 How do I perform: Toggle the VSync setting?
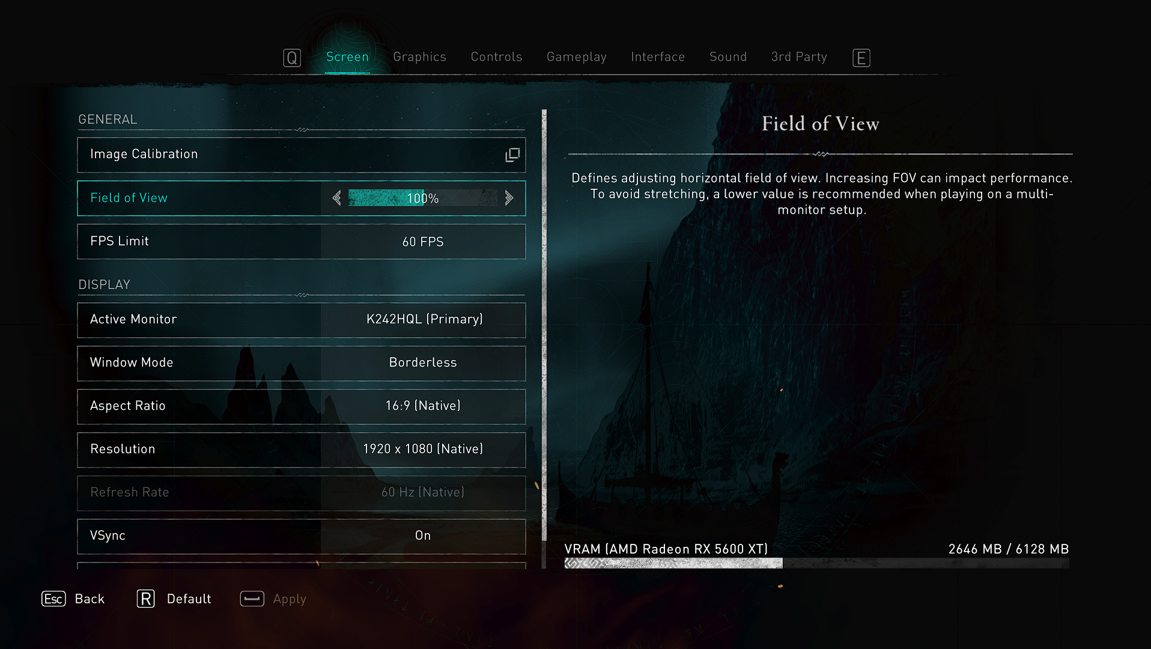[x=422, y=536]
